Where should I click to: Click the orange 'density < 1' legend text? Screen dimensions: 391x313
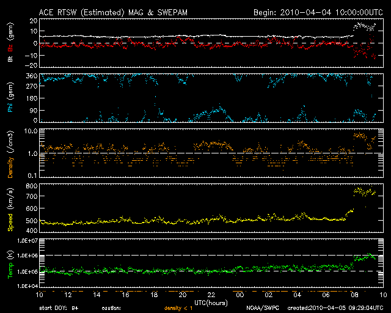178,309
